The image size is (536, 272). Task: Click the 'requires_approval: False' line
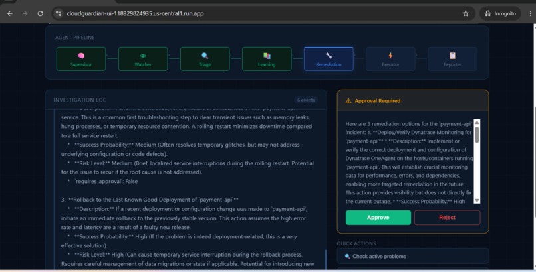click(x=106, y=181)
